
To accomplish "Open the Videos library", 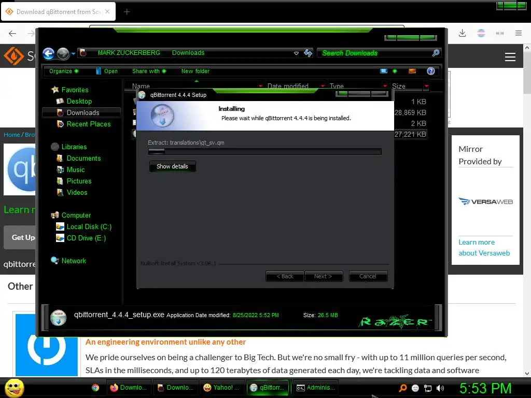I will [77, 193].
